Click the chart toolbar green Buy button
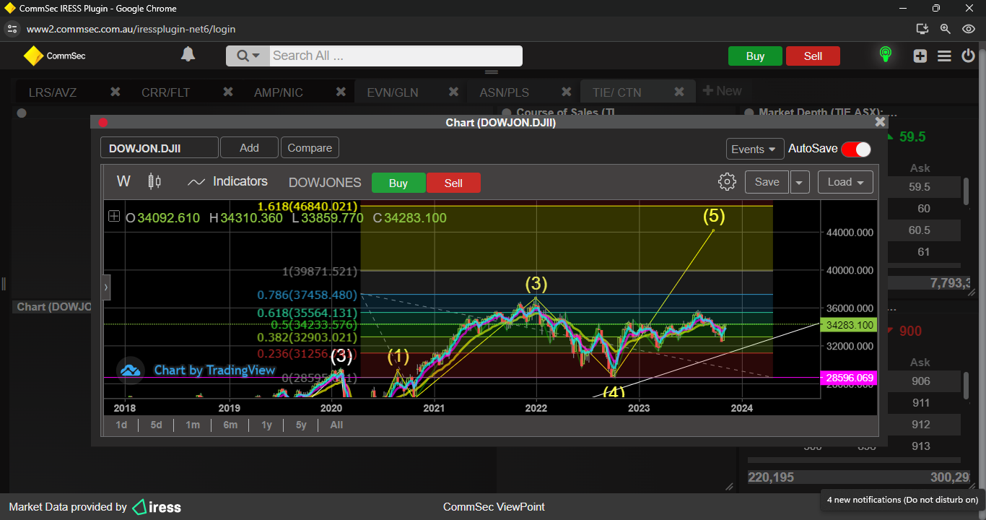 [398, 183]
